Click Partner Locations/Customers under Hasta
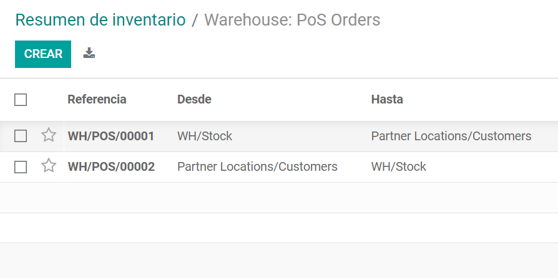The width and height of the screenshot is (558, 278). coord(451,136)
